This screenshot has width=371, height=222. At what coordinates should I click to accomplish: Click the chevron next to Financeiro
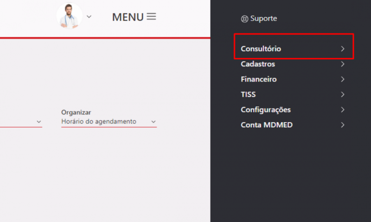[343, 79]
